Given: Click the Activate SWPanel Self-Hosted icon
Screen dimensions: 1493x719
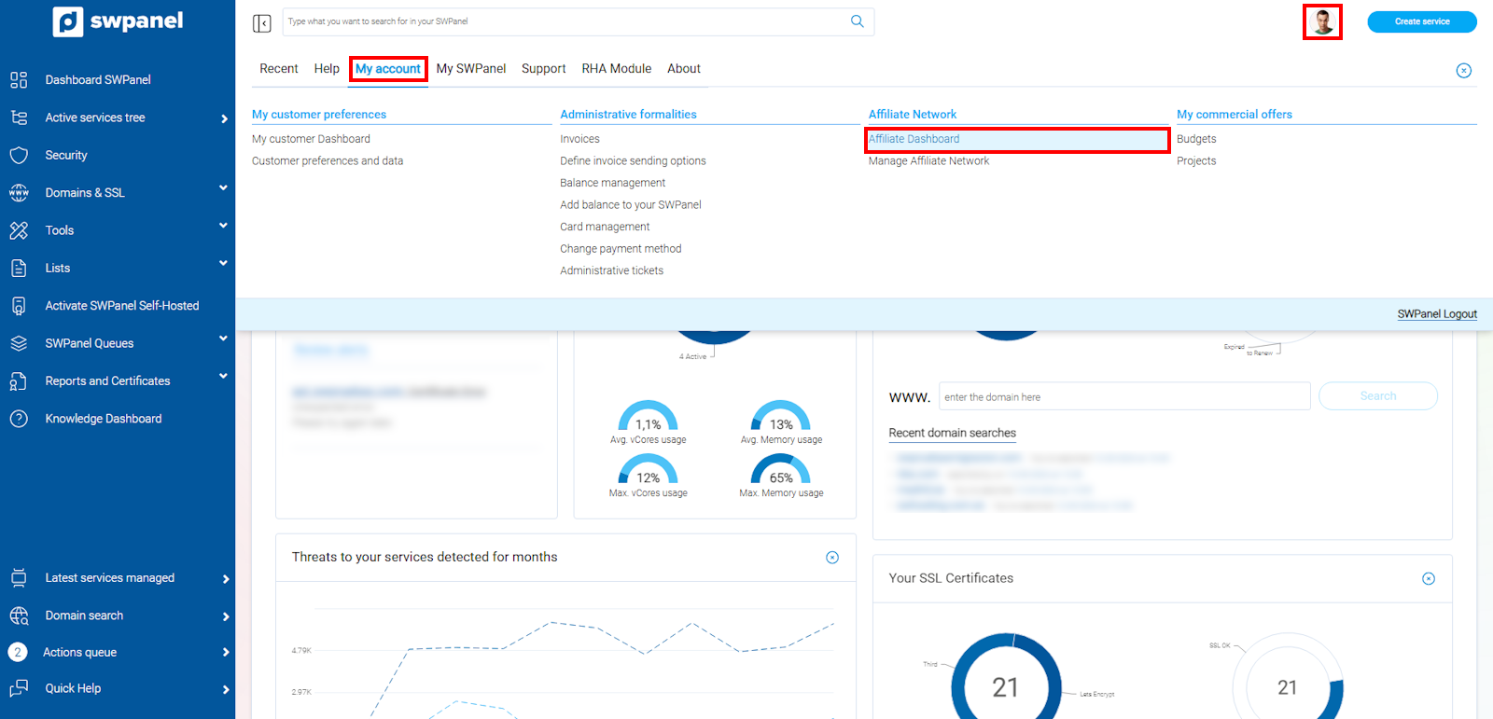Looking at the screenshot, I should (19, 306).
